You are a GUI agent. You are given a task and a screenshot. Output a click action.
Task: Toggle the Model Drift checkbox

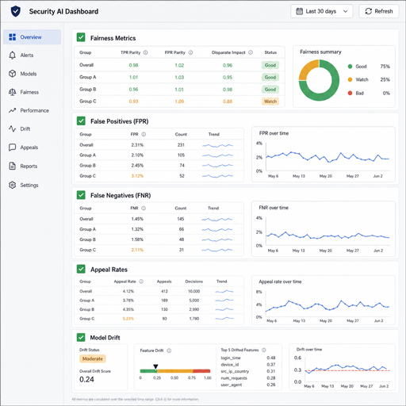(81, 338)
